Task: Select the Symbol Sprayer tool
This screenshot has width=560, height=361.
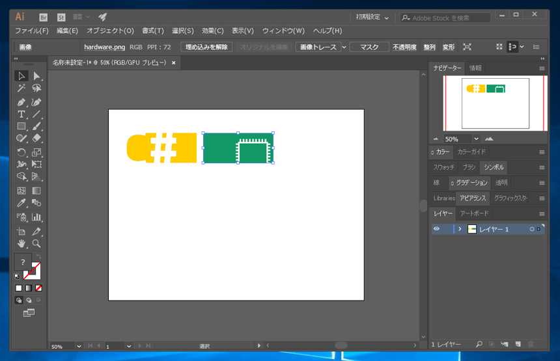Action: coord(21,217)
